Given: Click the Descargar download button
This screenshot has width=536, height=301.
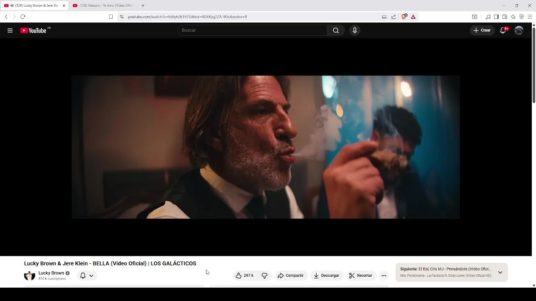Looking at the screenshot, I should (x=327, y=275).
